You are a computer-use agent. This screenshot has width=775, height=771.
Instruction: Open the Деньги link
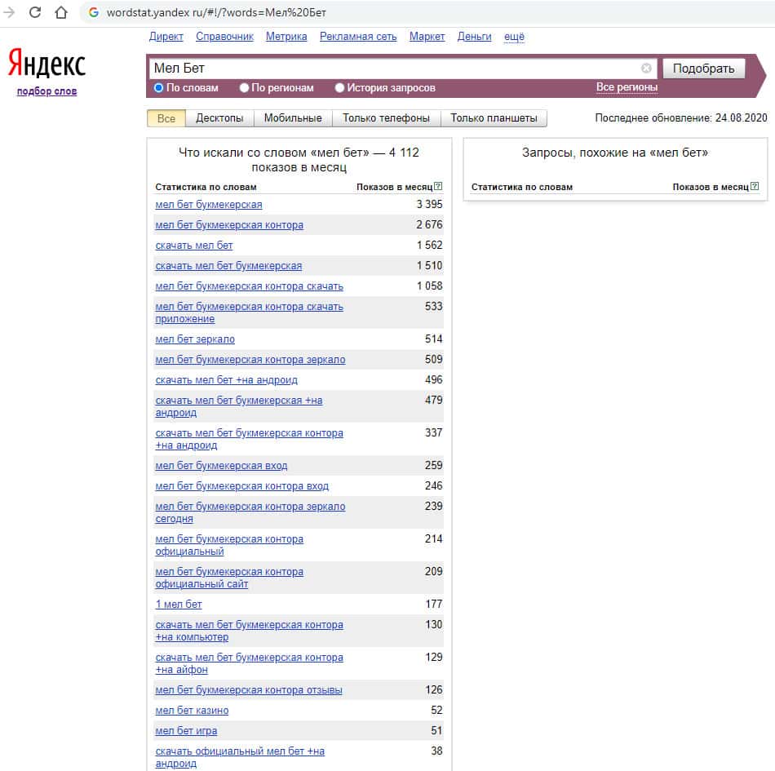pos(475,37)
